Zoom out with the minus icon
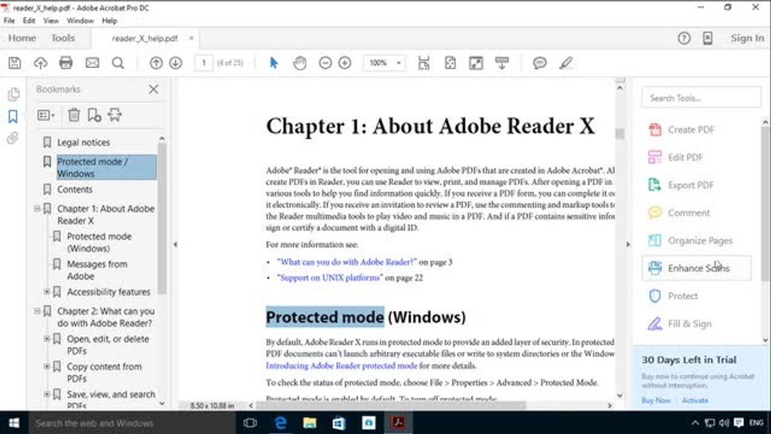The width and height of the screenshot is (771, 434). [x=325, y=63]
